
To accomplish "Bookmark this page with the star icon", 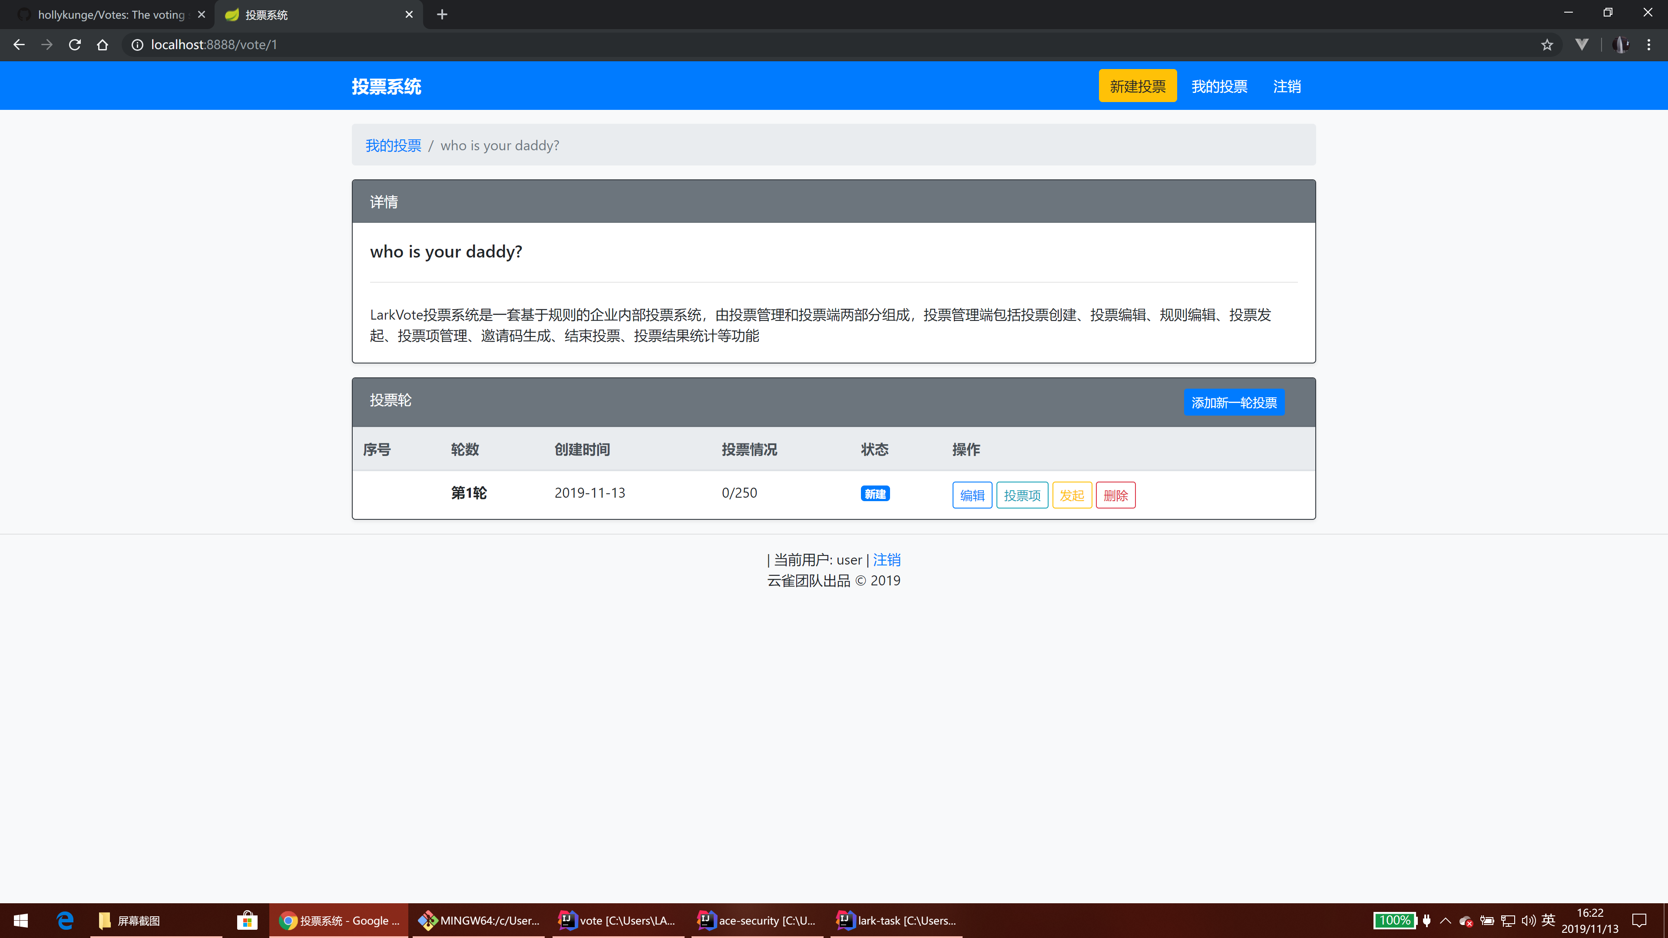I will 1547,45.
